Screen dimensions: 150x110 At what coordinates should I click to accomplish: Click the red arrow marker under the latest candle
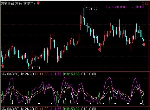tap(144, 44)
